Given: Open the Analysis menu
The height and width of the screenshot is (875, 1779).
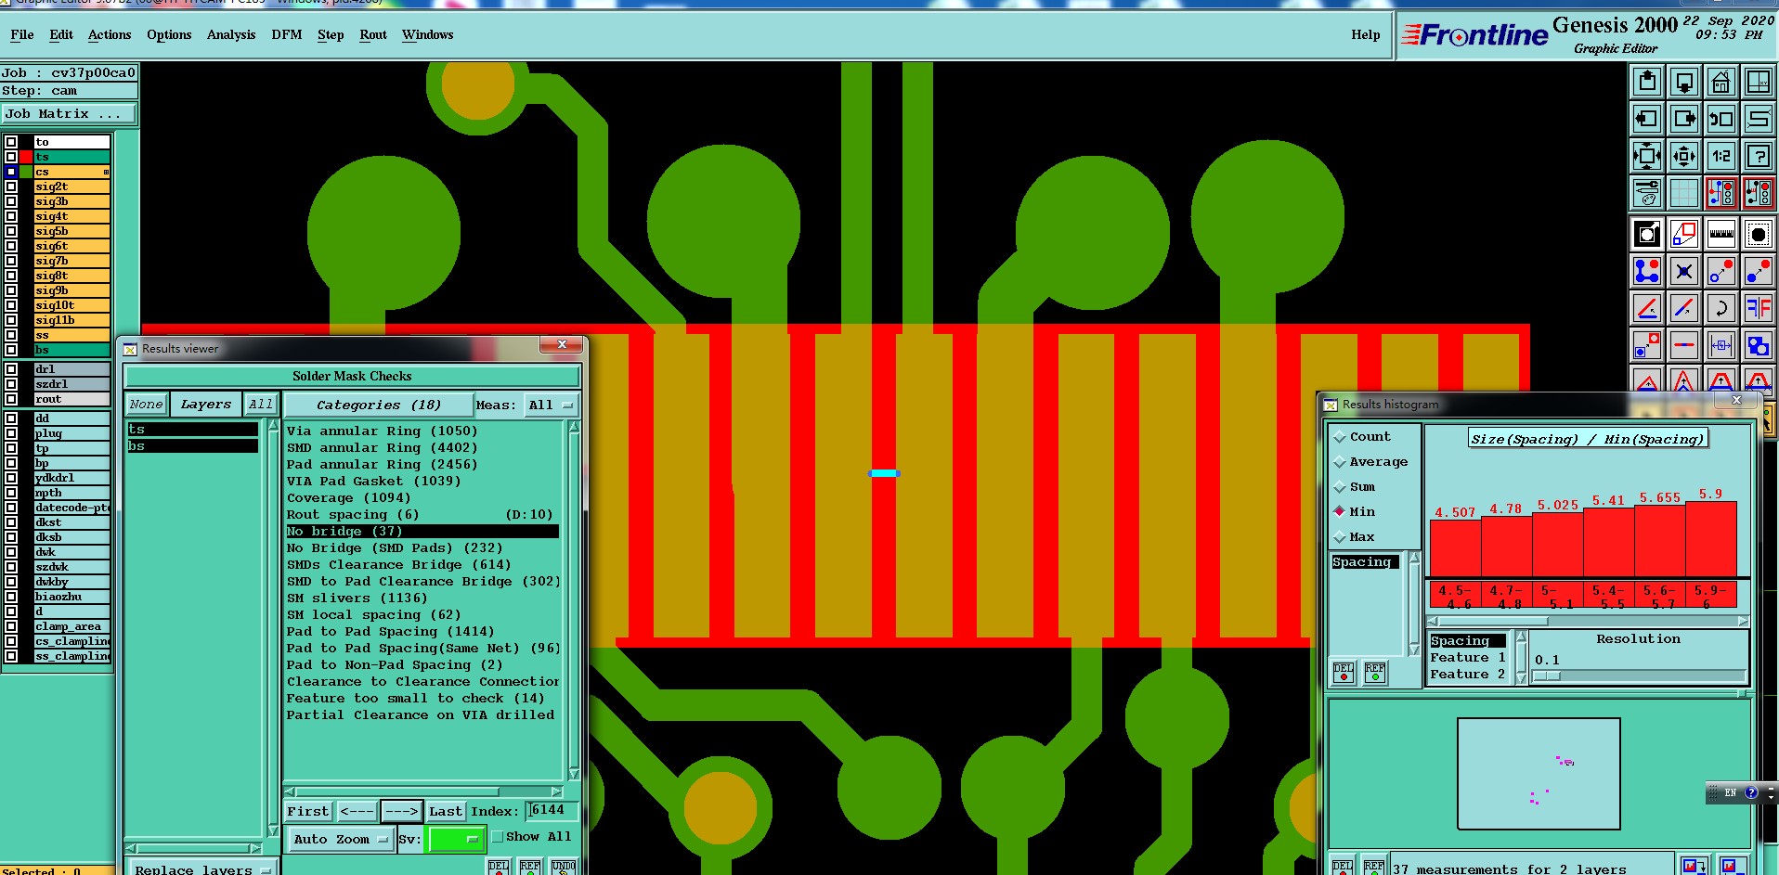Looking at the screenshot, I should [x=231, y=35].
